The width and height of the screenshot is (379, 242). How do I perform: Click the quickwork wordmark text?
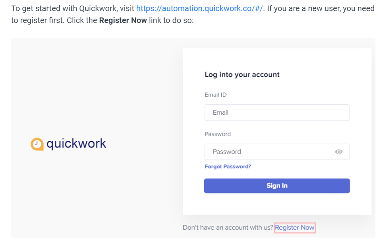76,144
